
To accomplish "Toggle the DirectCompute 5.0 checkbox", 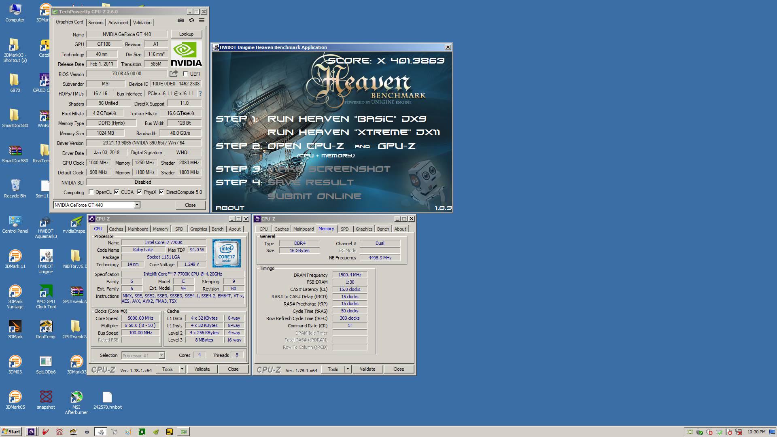I will coord(161,192).
